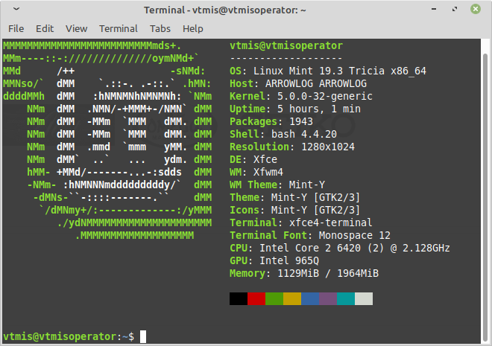Click the Resolution value 1280x1024
This screenshot has width=492, height=346.
[328, 147]
